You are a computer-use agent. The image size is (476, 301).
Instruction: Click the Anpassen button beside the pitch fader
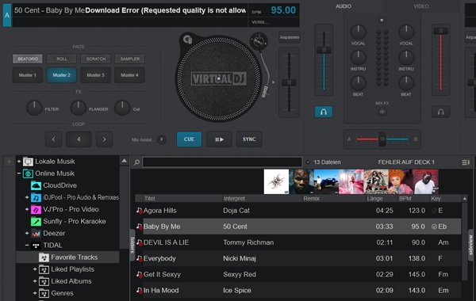(290, 37)
